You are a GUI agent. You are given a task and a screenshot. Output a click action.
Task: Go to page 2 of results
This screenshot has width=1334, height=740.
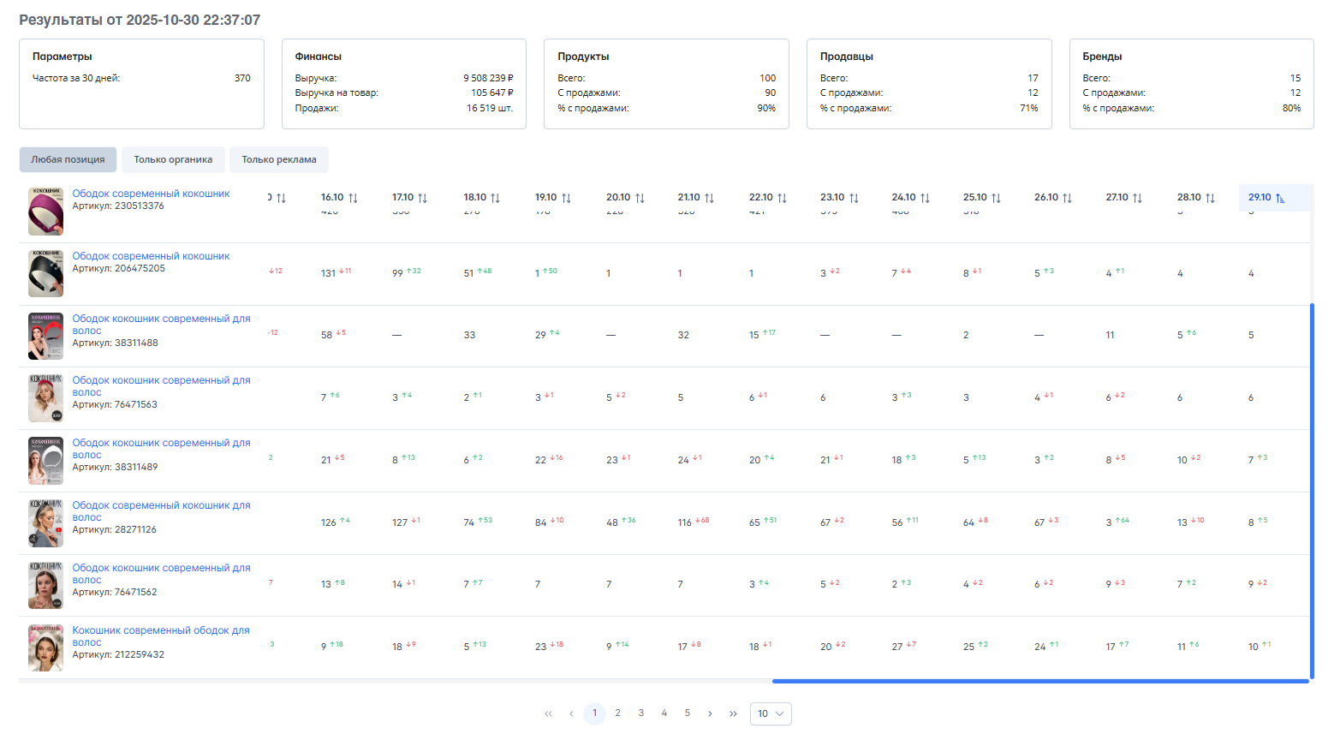click(x=617, y=713)
